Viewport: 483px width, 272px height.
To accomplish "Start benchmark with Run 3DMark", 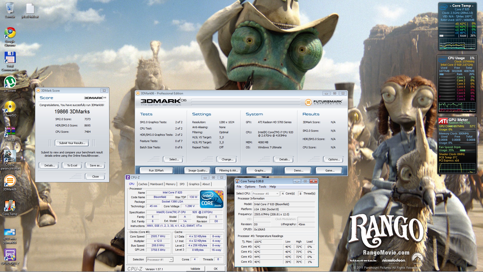I will (x=156, y=171).
